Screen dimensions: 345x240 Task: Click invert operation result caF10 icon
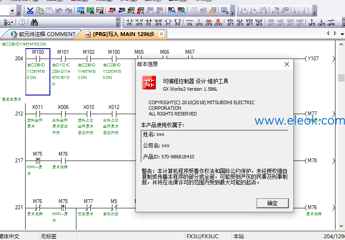331,22
